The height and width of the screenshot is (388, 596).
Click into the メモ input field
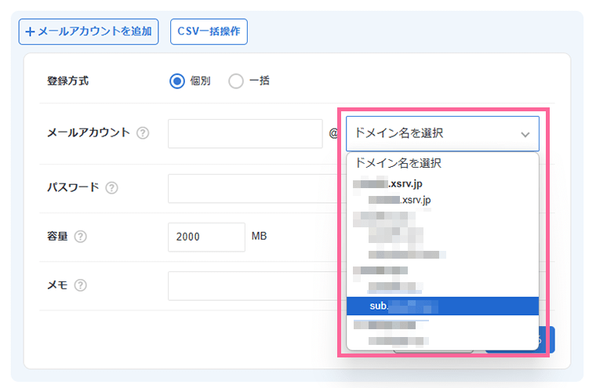257,286
